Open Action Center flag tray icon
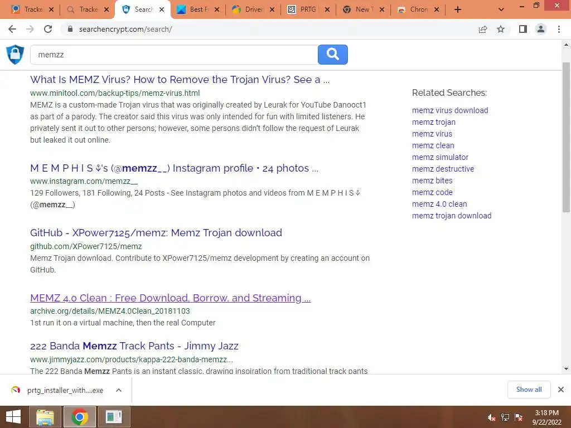This screenshot has width=571, height=428. coord(519,417)
